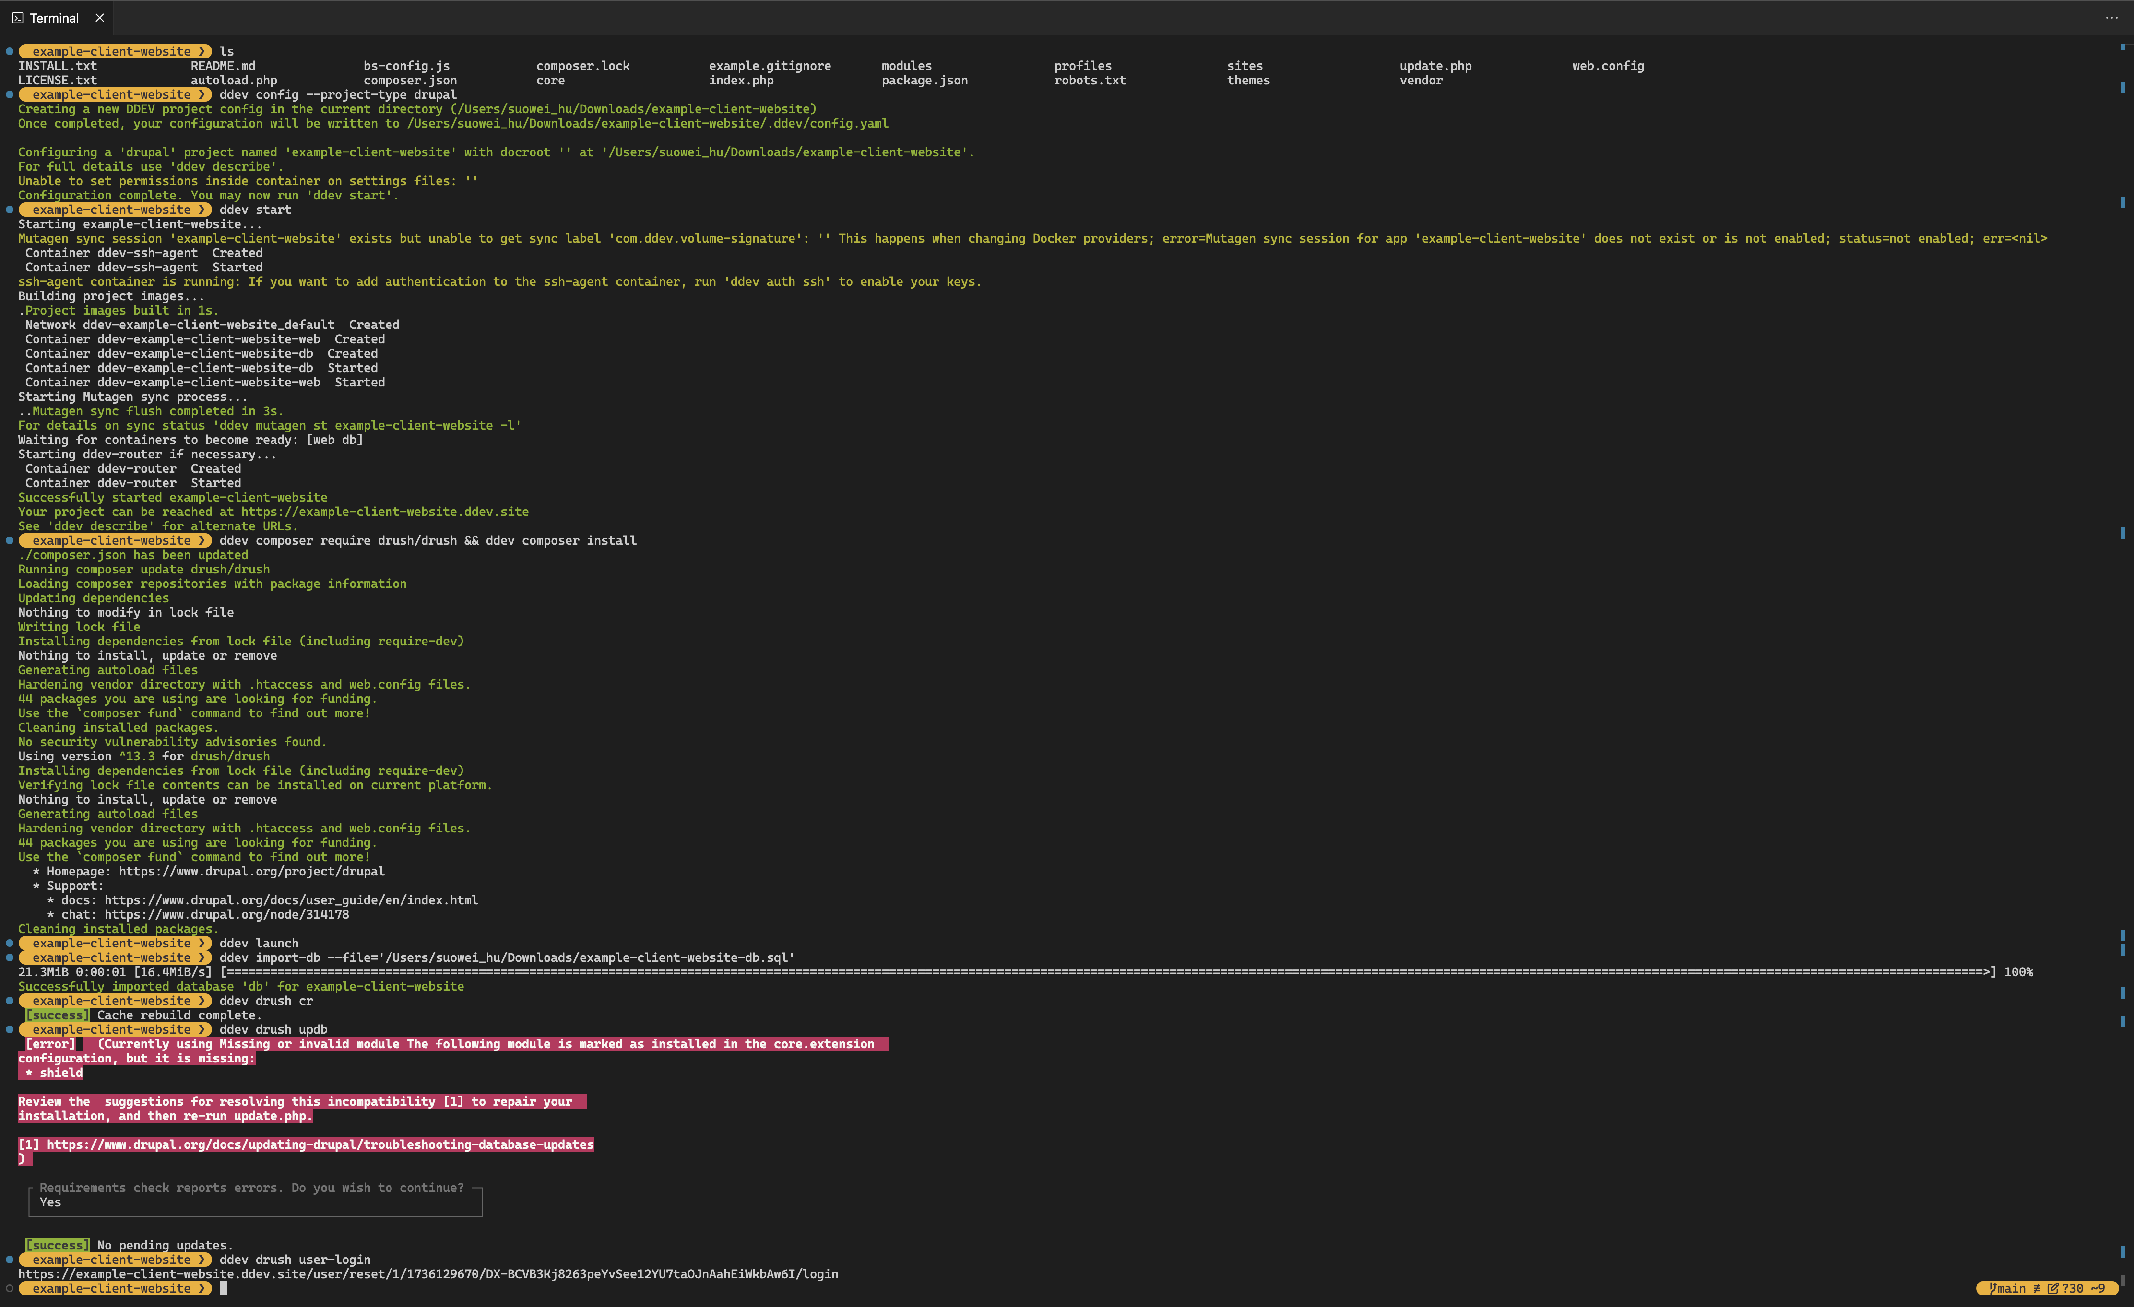Click the command marker beside ddev drush updb

[10, 1029]
